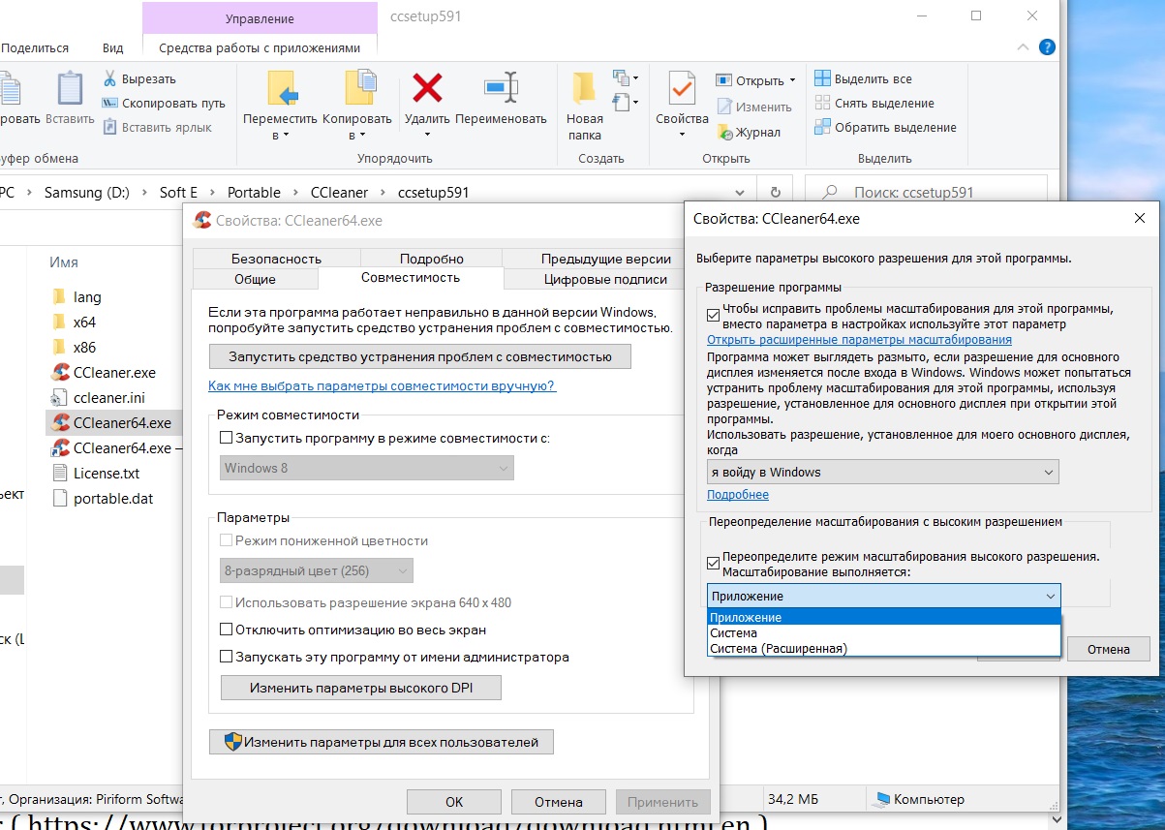The image size is (1165, 830).
Task: Click the Edit (Изменить) ribbon icon
Action: [724, 107]
